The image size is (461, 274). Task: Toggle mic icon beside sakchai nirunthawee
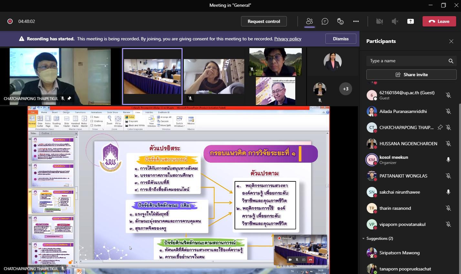pyautogui.click(x=448, y=192)
